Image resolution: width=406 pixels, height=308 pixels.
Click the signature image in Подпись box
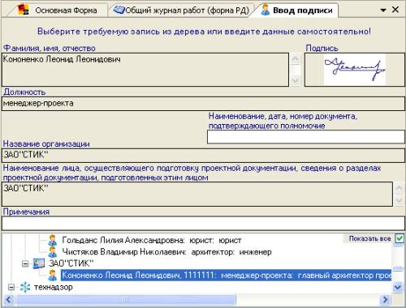click(x=355, y=70)
